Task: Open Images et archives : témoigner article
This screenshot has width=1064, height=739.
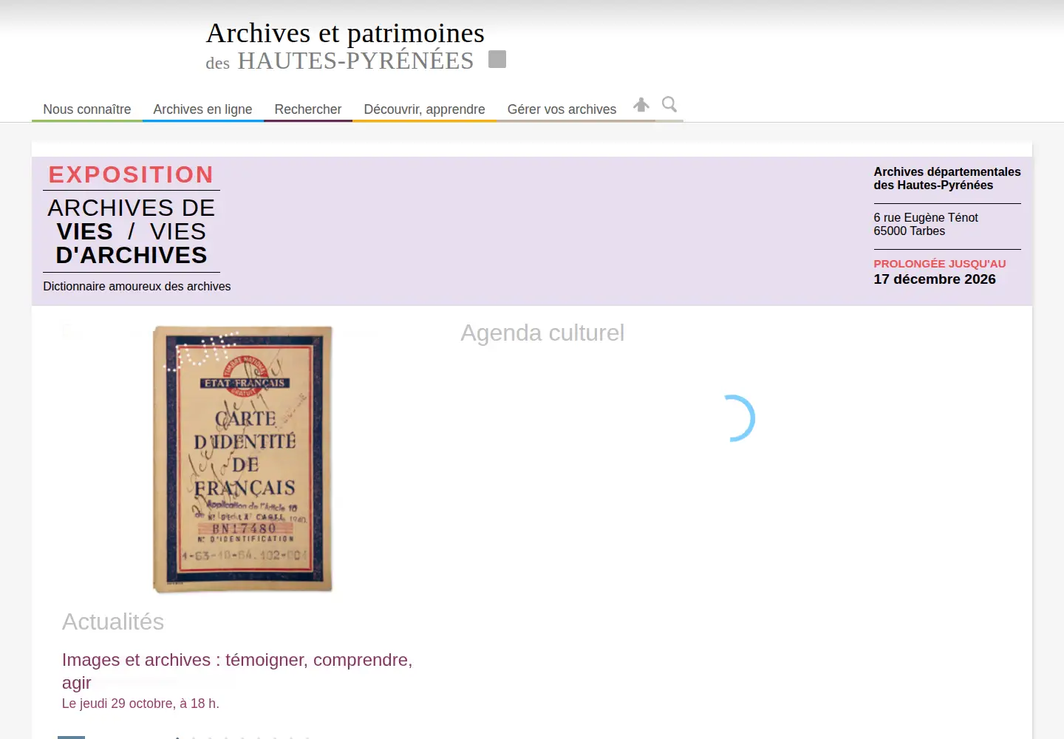Action: tap(237, 671)
